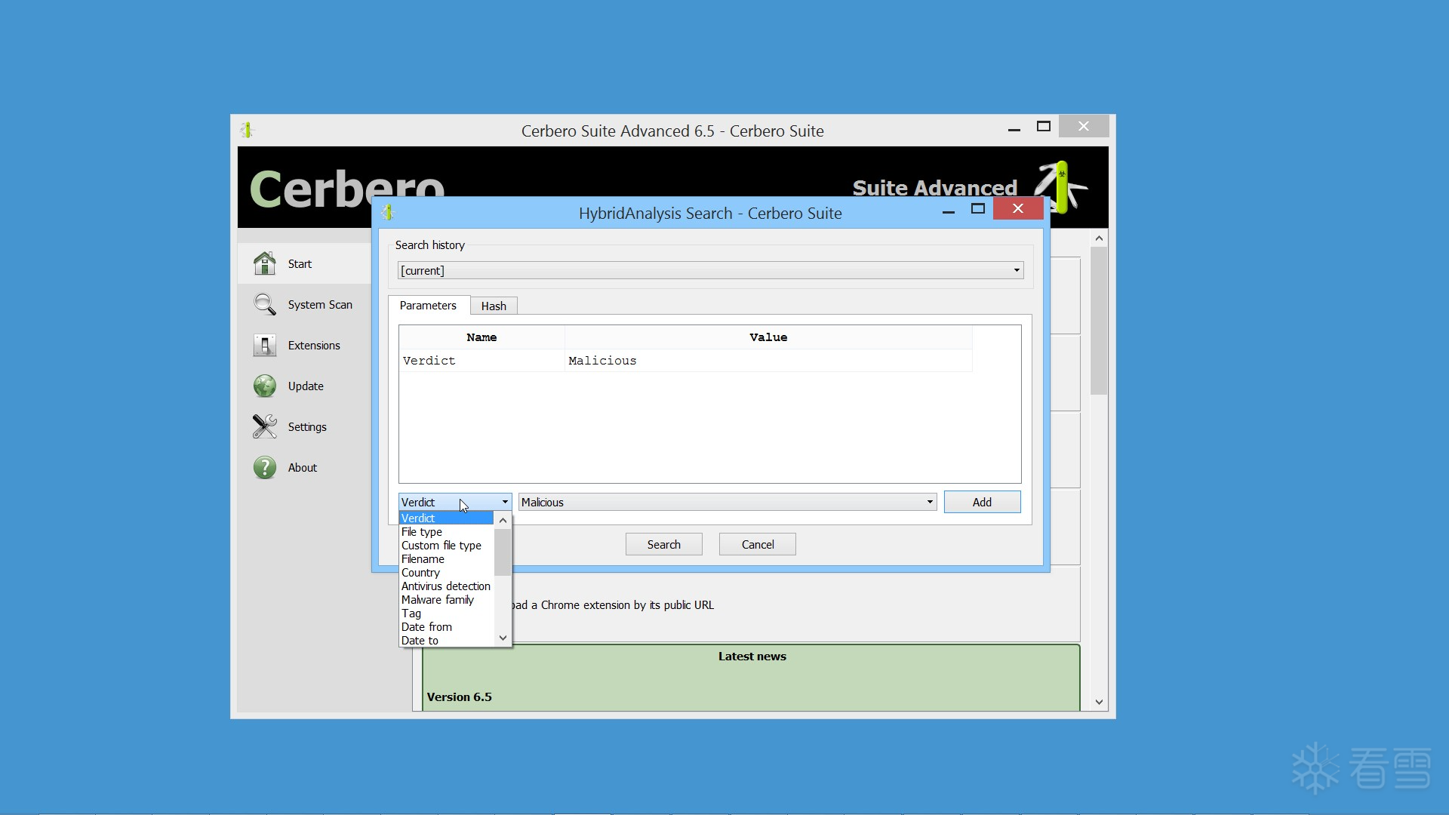Click the About question mark icon
The height and width of the screenshot is (815, 1449).
tap(264, 467)
